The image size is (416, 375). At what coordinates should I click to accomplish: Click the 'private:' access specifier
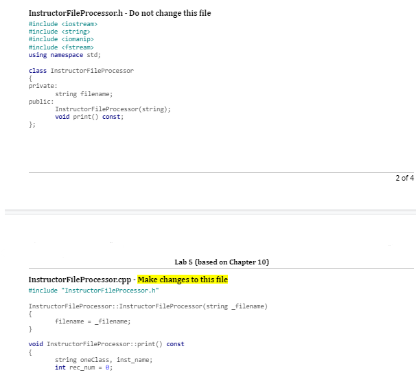pos(43,86)
